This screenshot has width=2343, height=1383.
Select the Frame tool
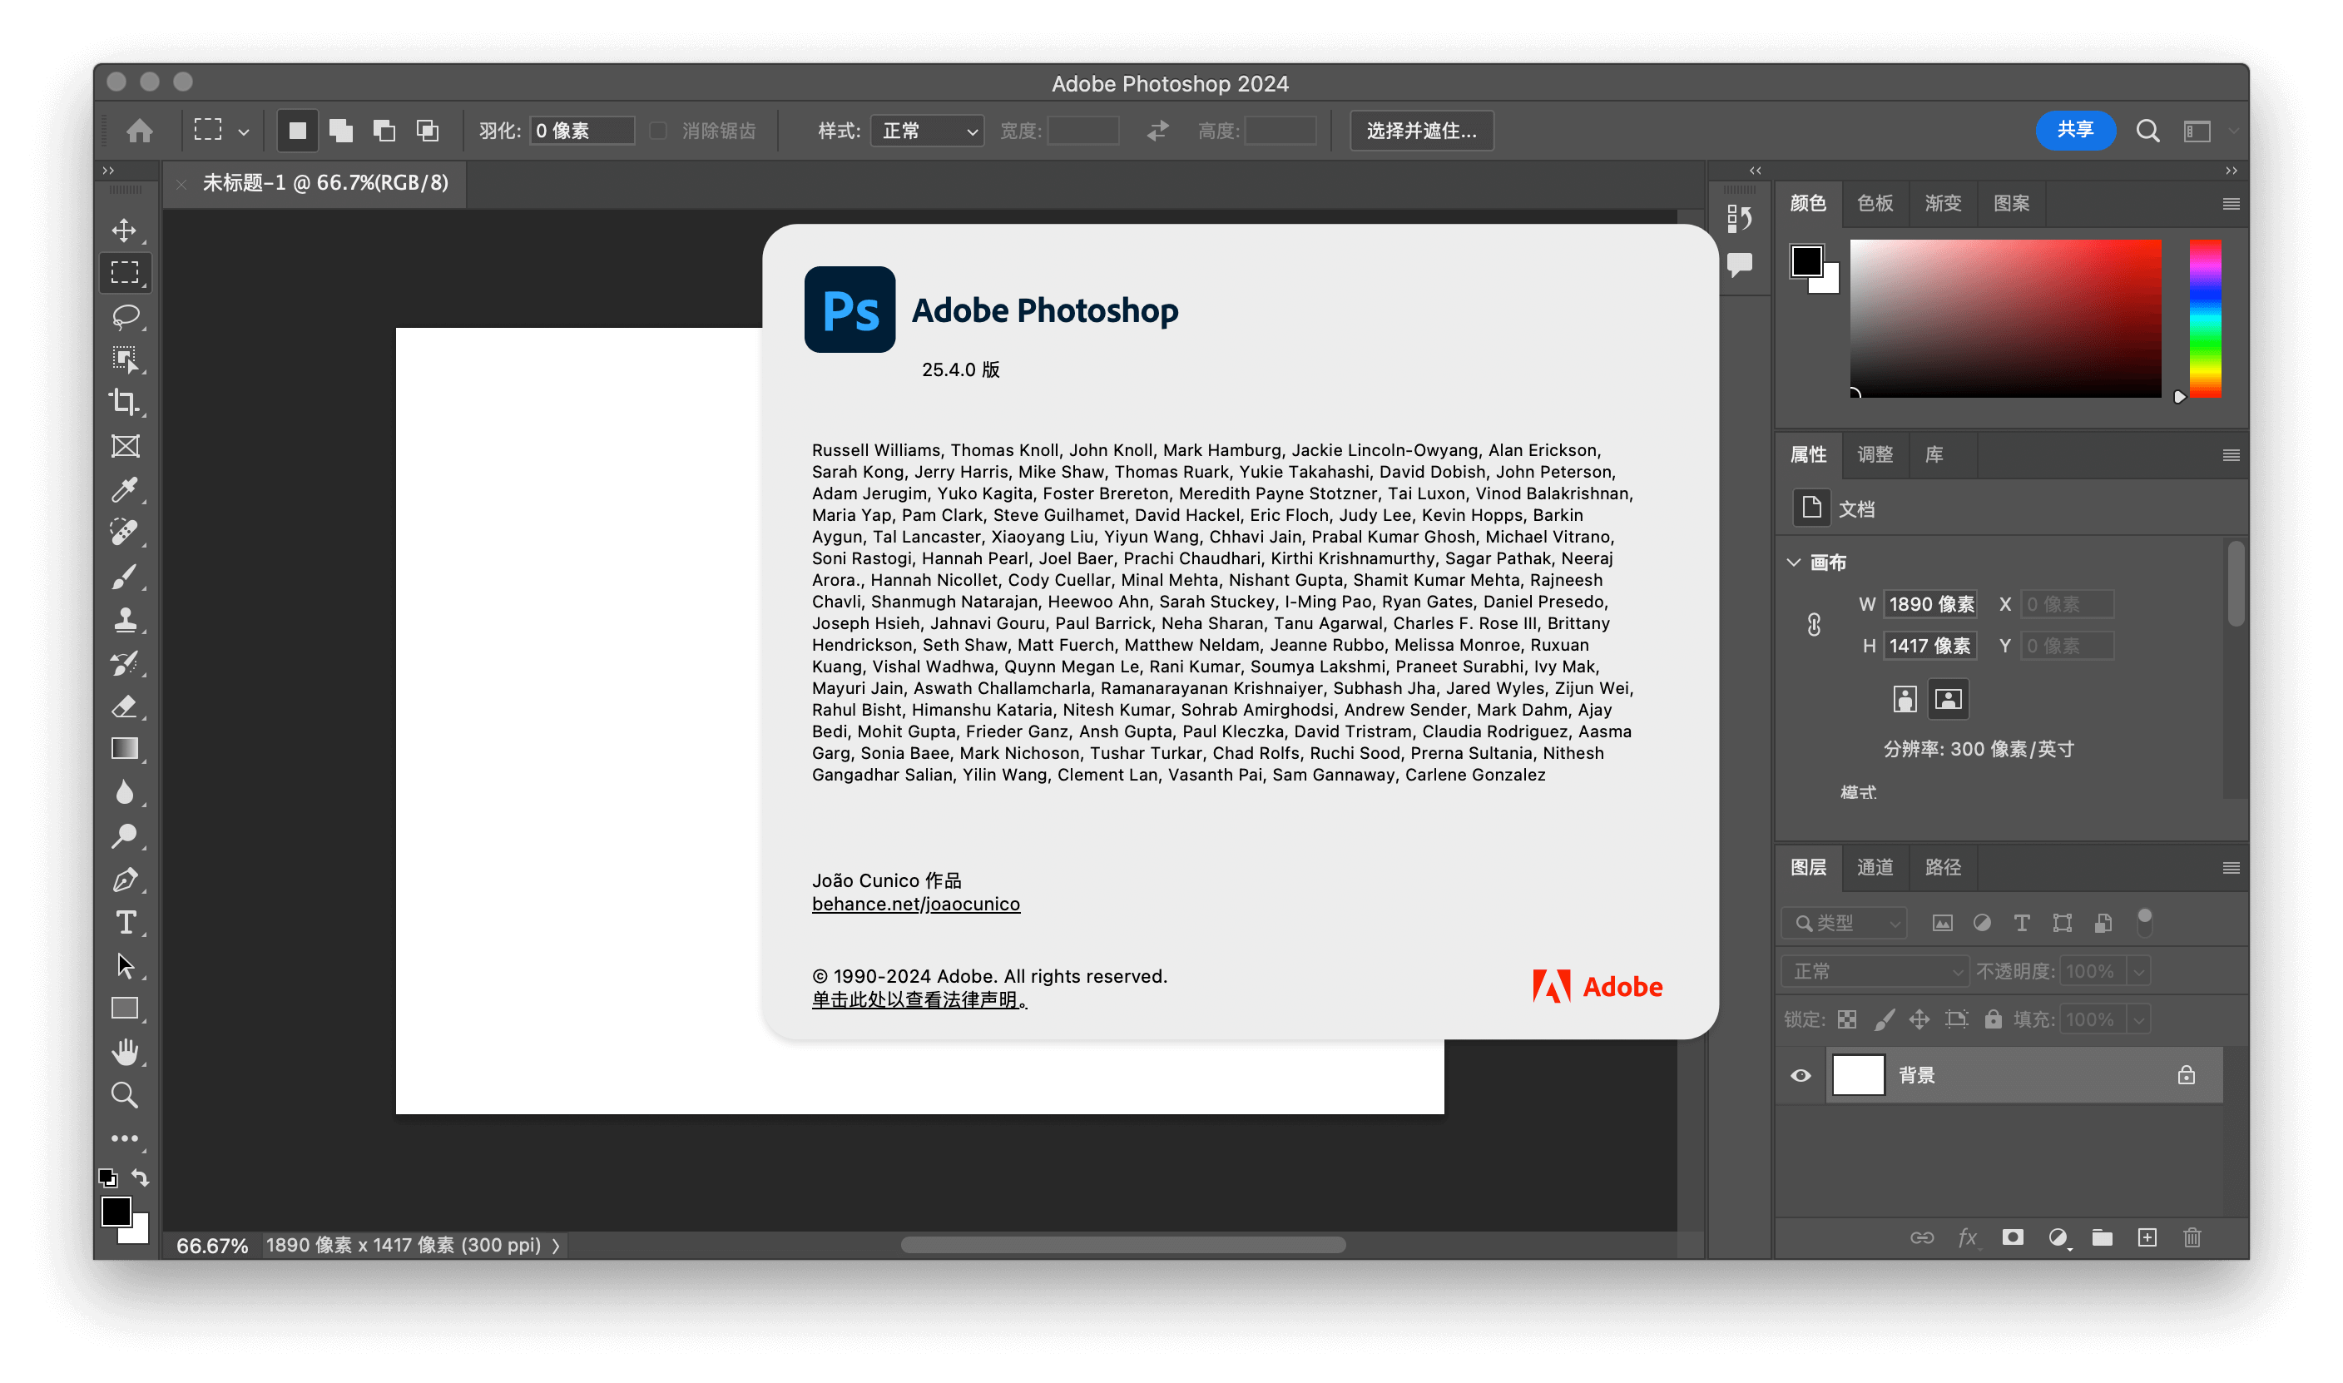point(125,446)
